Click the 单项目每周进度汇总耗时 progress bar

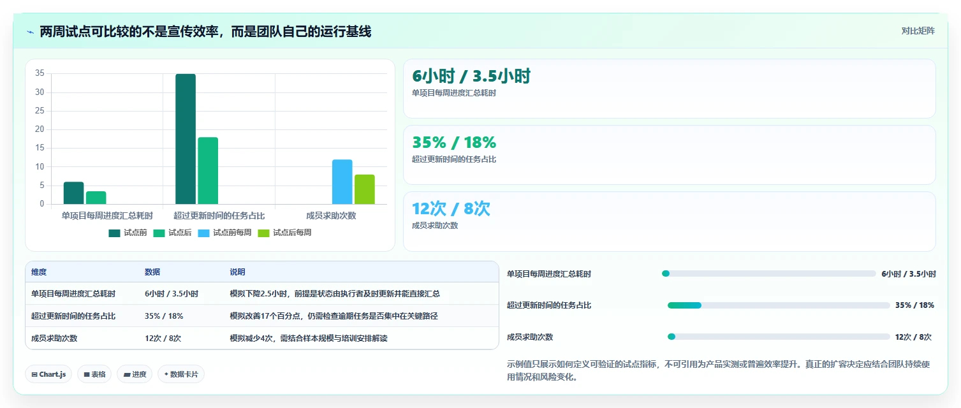769,273
